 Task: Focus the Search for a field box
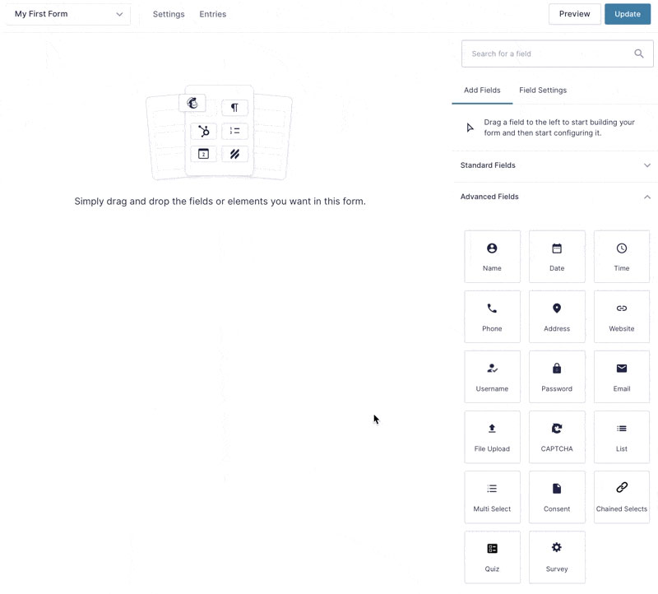click(x=558, y=53)
